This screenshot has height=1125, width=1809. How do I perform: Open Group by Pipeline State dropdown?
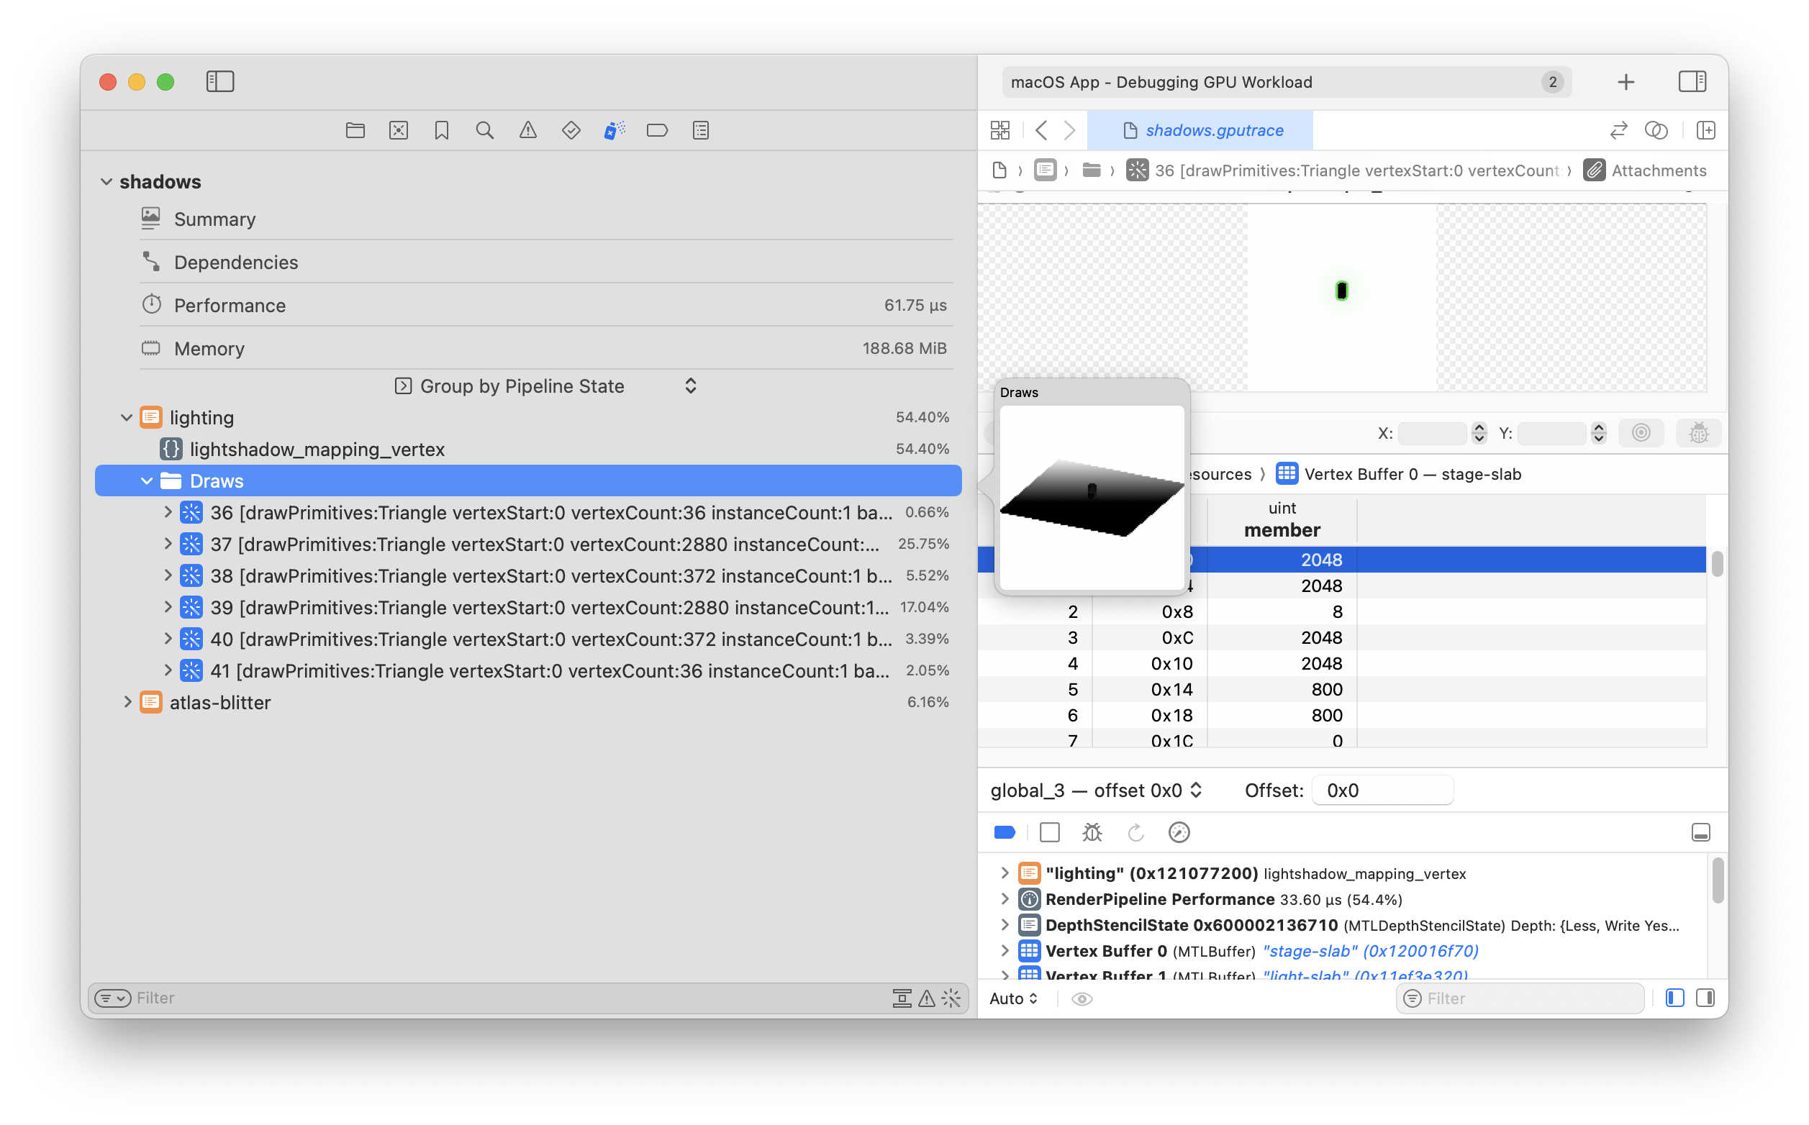point(545,386)
